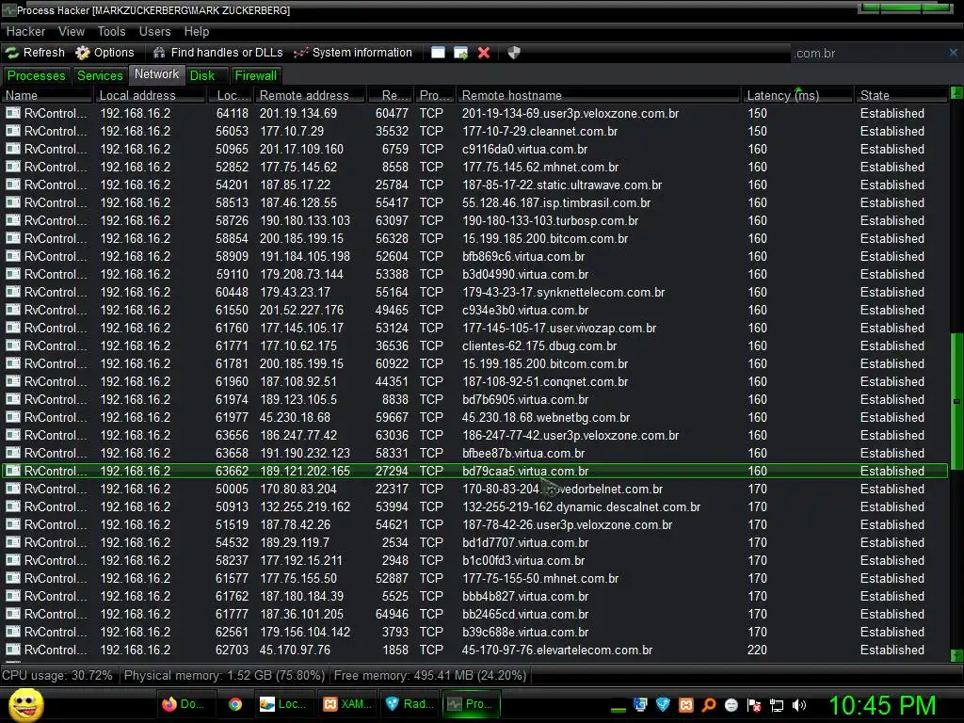
Task: Sort by Local address column header
Action: [x=150, y=95]
